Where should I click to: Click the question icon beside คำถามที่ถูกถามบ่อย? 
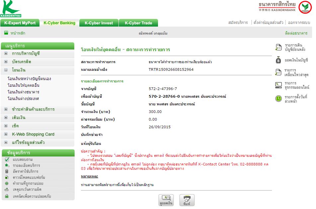point(7,183)
